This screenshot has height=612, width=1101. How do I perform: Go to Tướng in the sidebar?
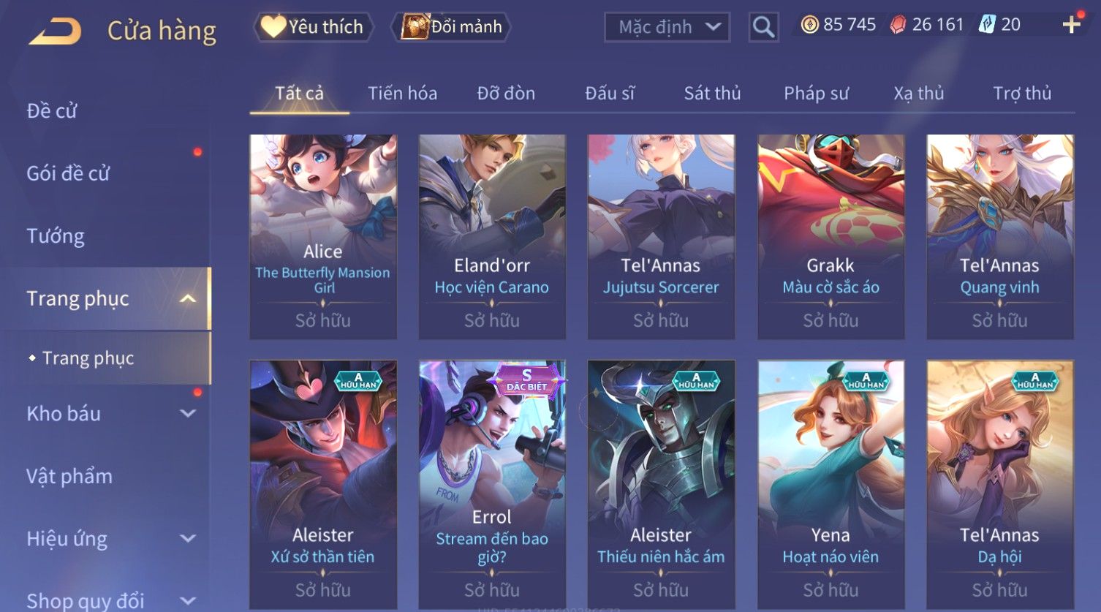click(x=56, y=236)
